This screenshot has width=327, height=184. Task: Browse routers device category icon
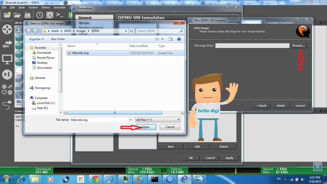click(7, 29)
